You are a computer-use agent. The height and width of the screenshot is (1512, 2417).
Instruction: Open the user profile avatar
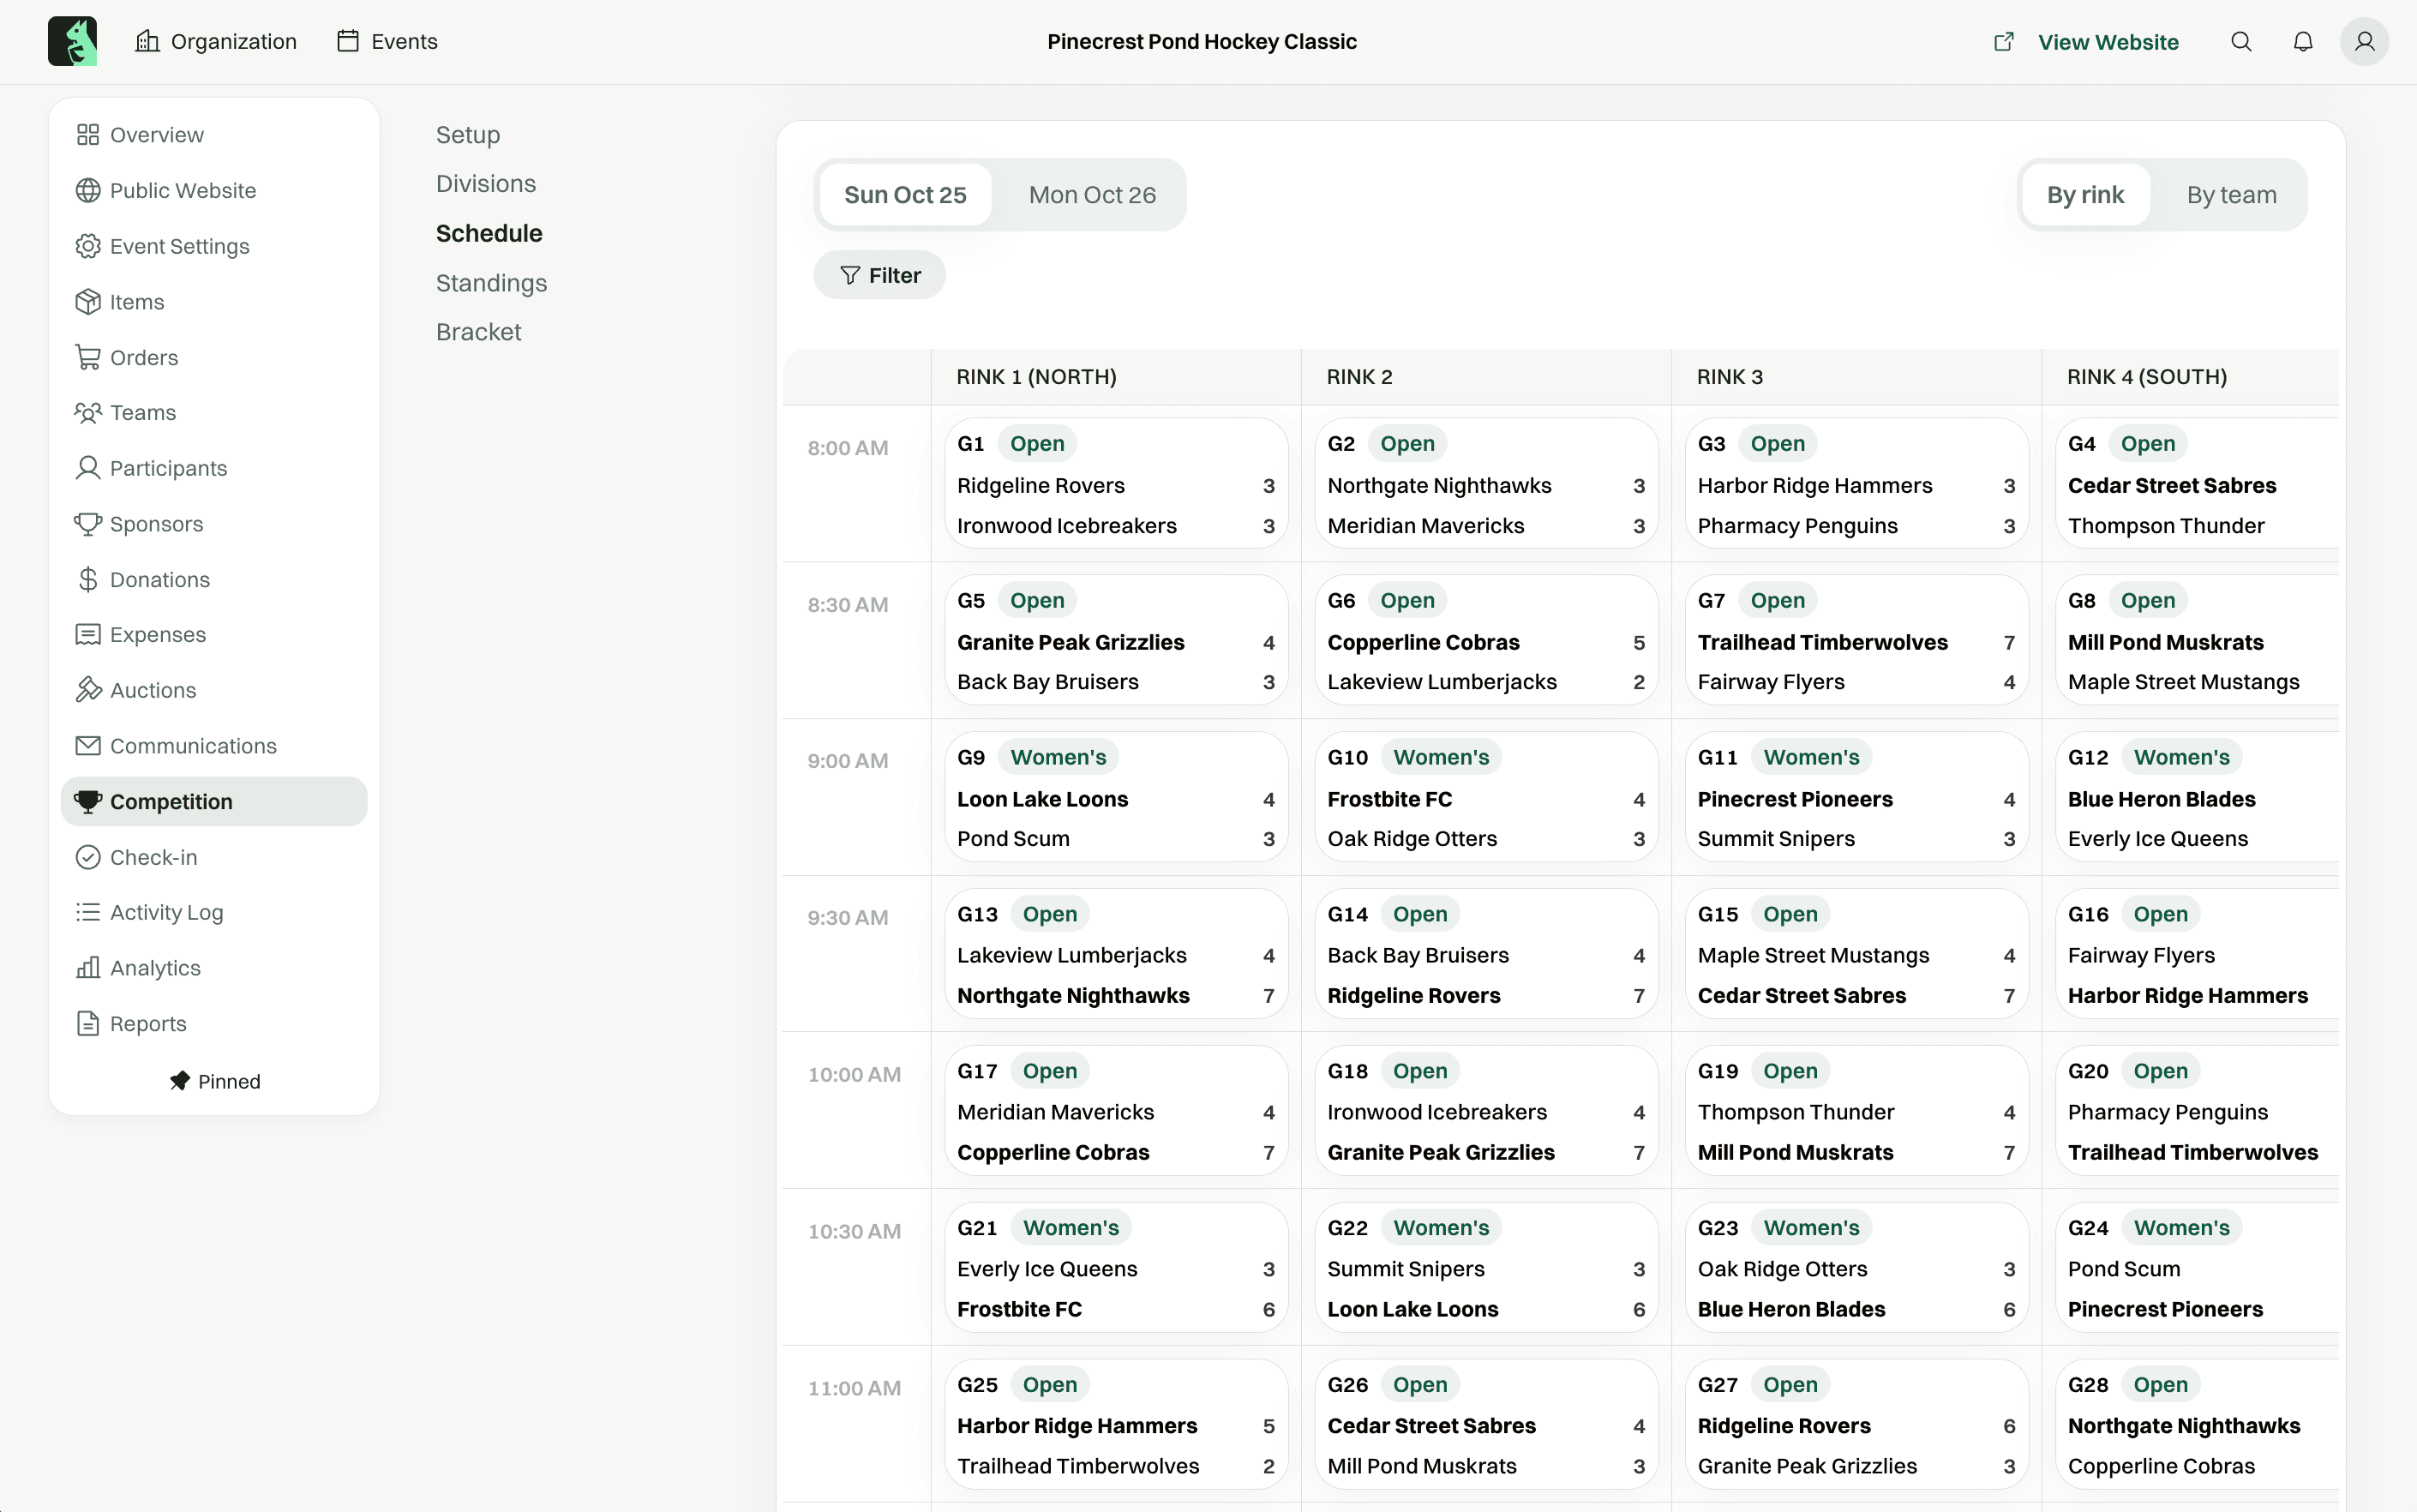coord(2364,41)
